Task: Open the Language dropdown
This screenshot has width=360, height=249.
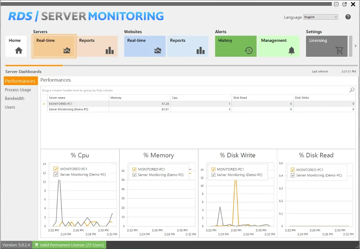Action: point(321,17)
